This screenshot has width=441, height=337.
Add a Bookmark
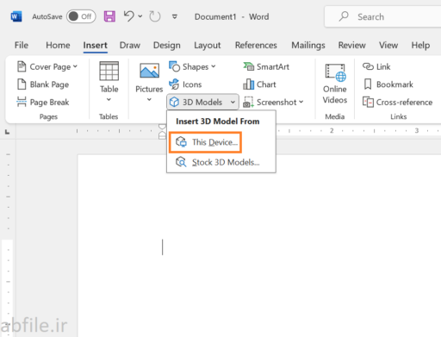point(388,84)
